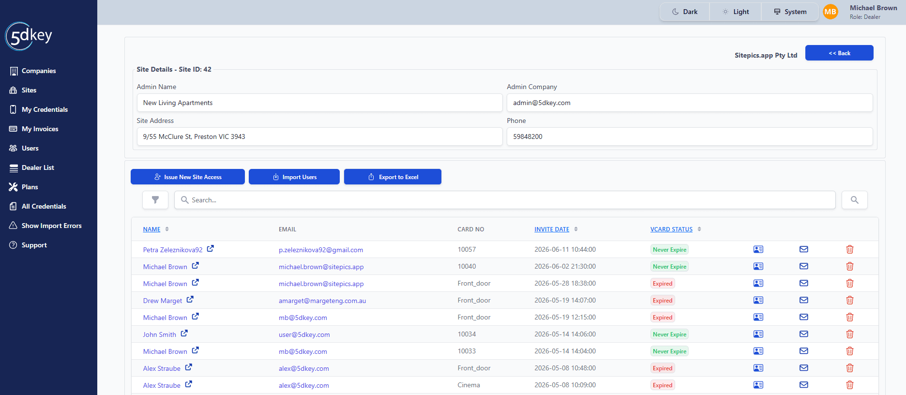906x395 pixels.
Task: Click the Site Address field
Action: (x=319, y=137)
